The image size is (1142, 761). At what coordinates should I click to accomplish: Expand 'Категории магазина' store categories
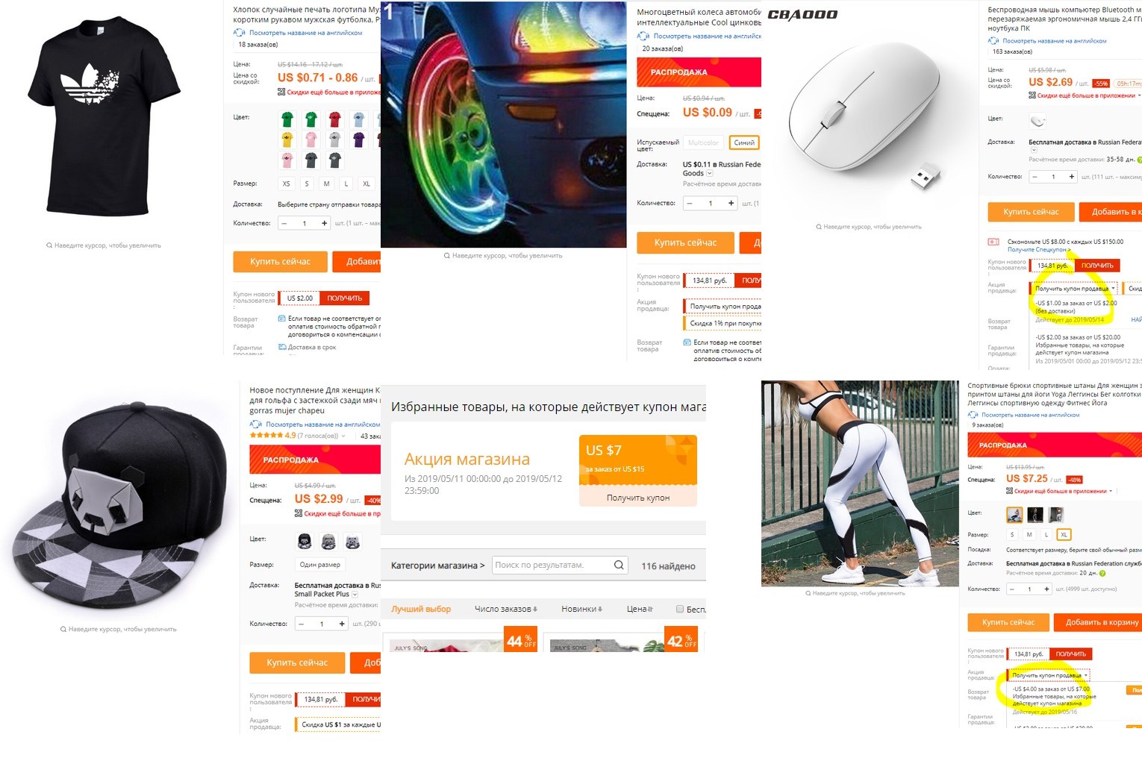(437, 566)
